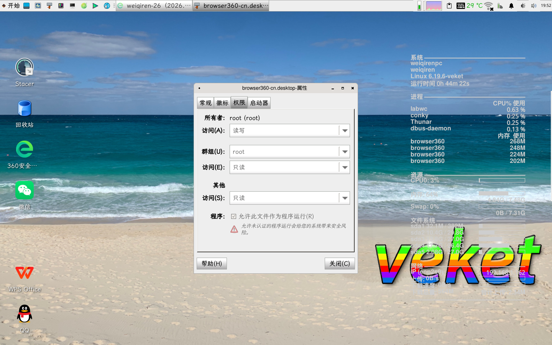The image size is (552, 345).
Task: Click the 关闭(C) button
Action: click(340, 263)
